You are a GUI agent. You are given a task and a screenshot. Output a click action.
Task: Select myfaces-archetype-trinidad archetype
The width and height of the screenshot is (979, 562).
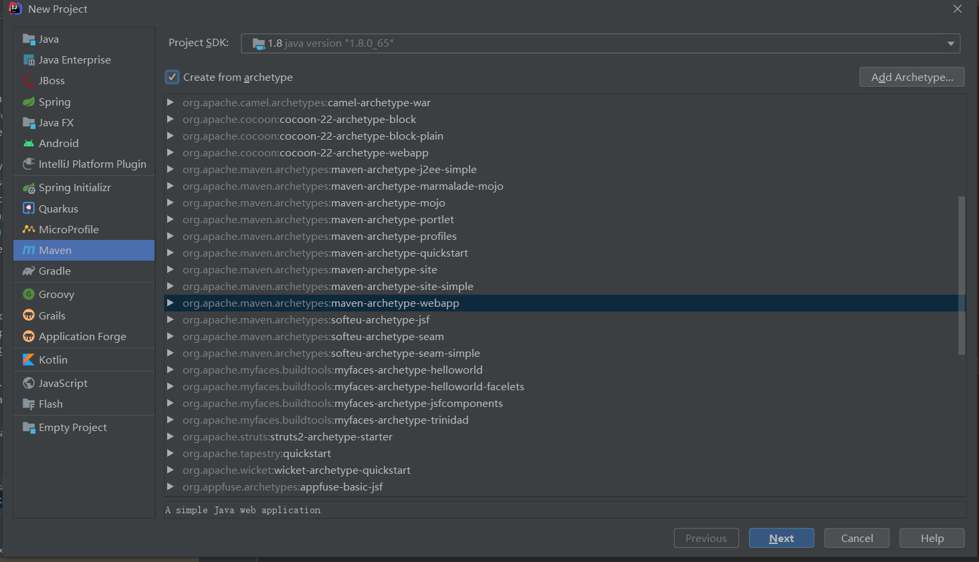(565, 420)
